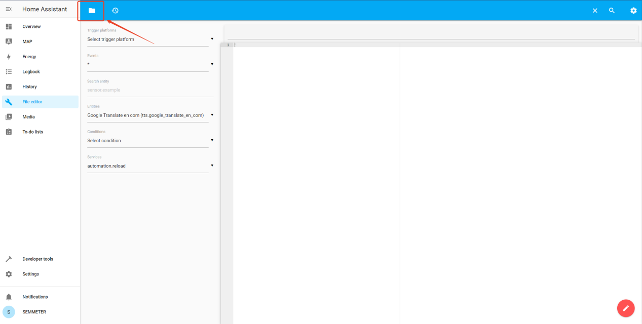Open the Conditions dropdown
This screenshot has width=642, height=324.
[150, 140]
